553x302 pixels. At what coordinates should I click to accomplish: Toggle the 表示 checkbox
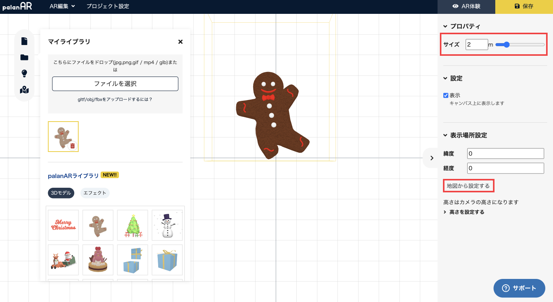[446, 95]
